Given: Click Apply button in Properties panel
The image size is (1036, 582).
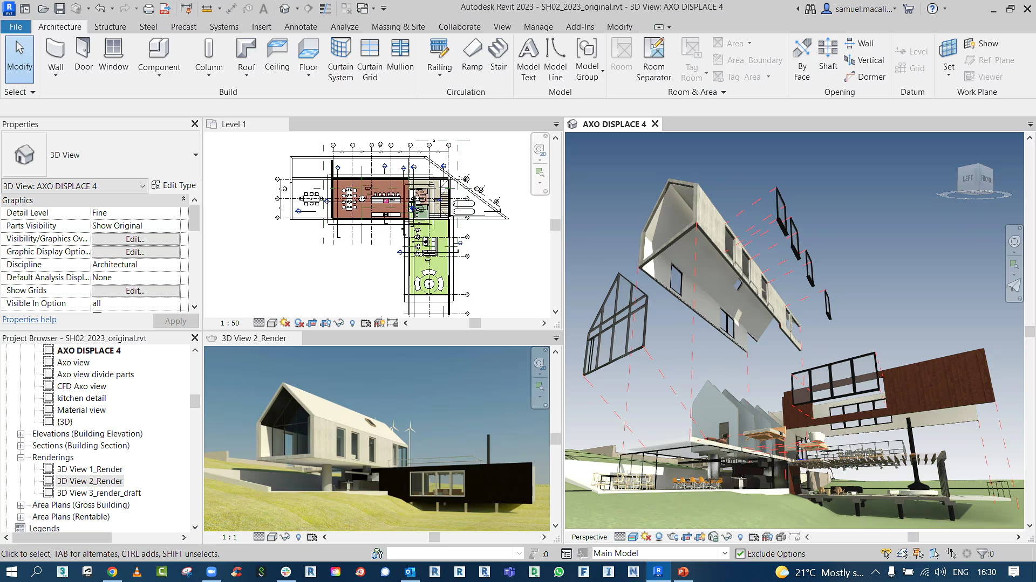Looking at the screenshot, I should (176, 321).
